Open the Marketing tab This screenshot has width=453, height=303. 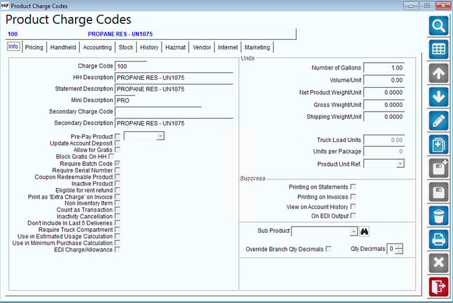point(257,47)
